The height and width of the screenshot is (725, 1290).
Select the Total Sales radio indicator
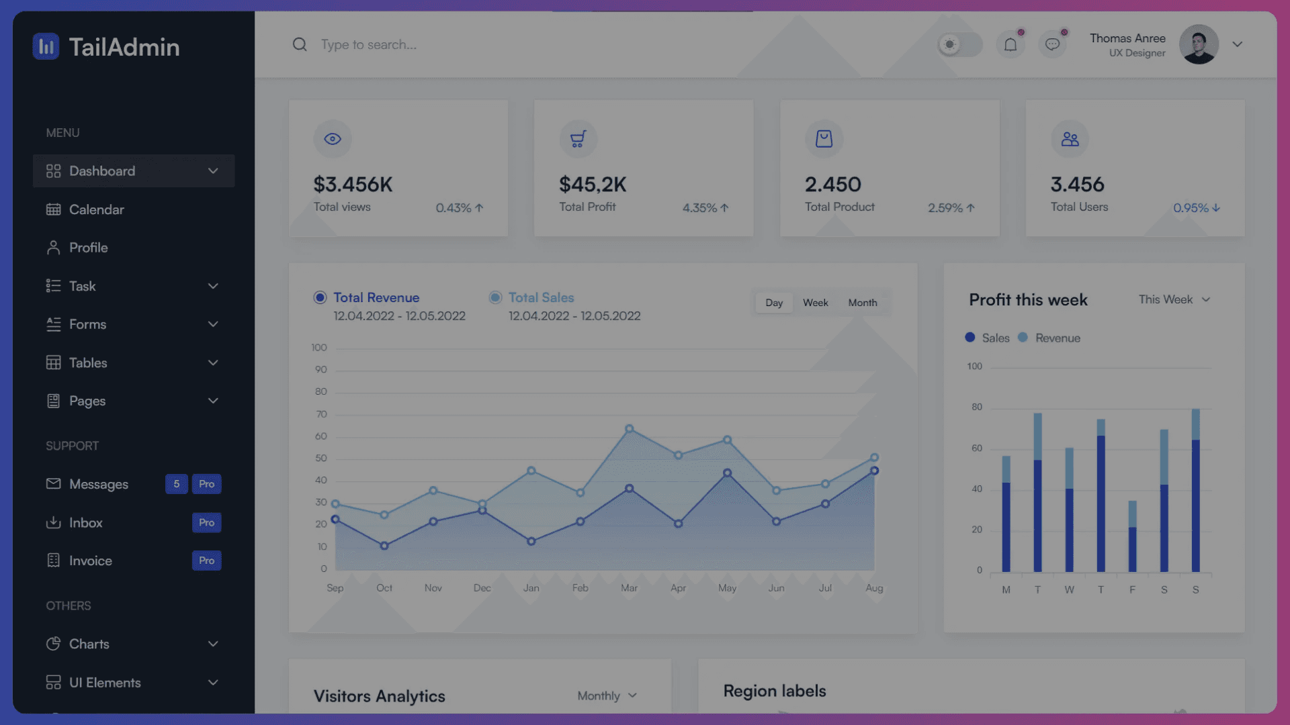[x=495, y=297]
